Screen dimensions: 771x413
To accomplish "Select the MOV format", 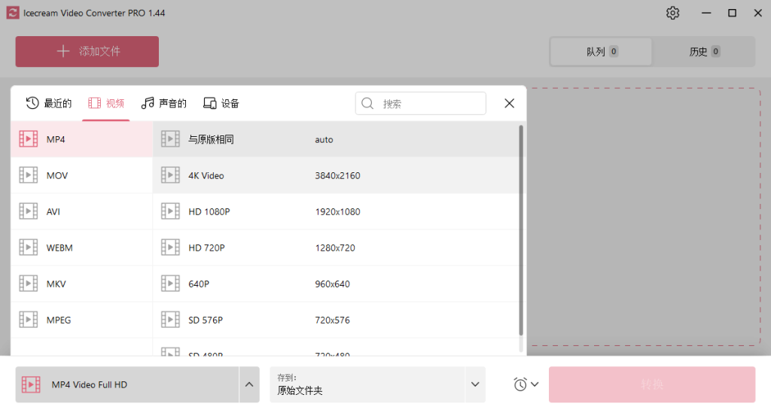I will 81,175.
